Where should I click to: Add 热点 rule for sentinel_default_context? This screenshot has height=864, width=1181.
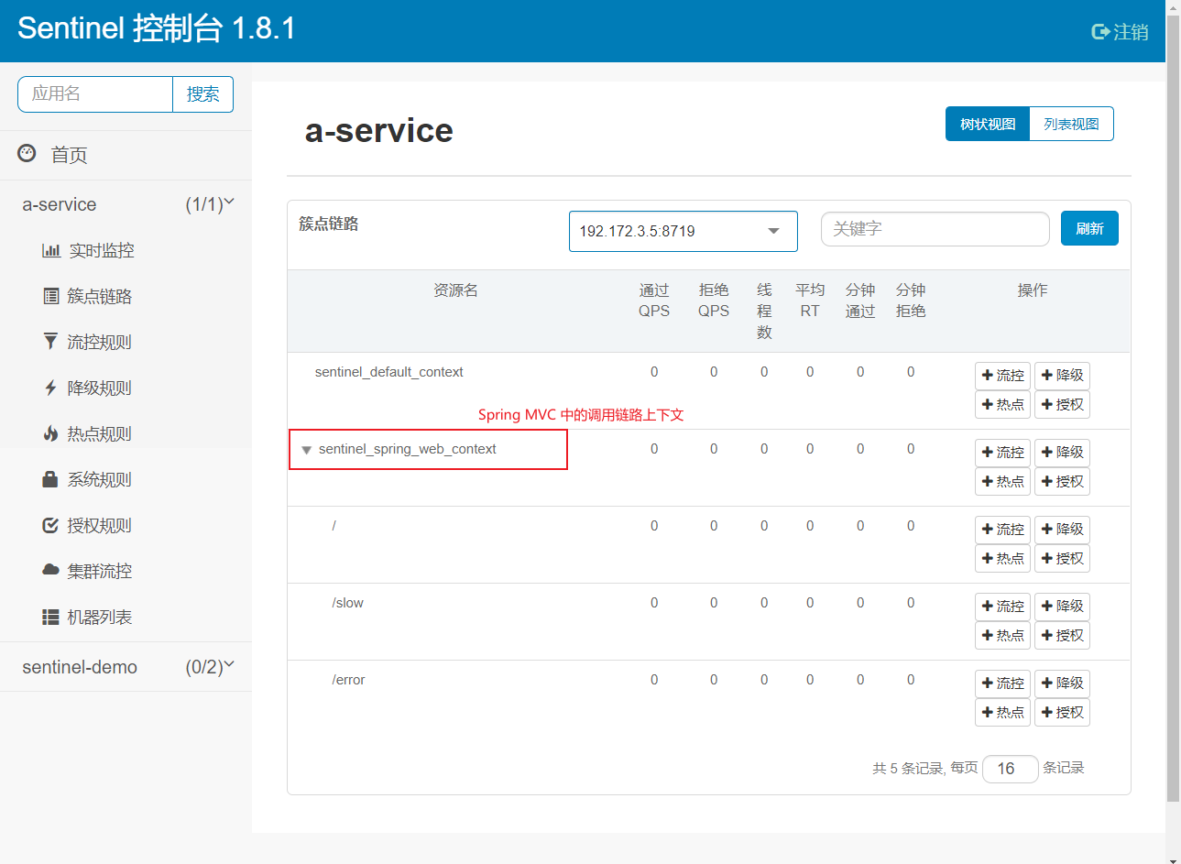[x=1002, y=405]
